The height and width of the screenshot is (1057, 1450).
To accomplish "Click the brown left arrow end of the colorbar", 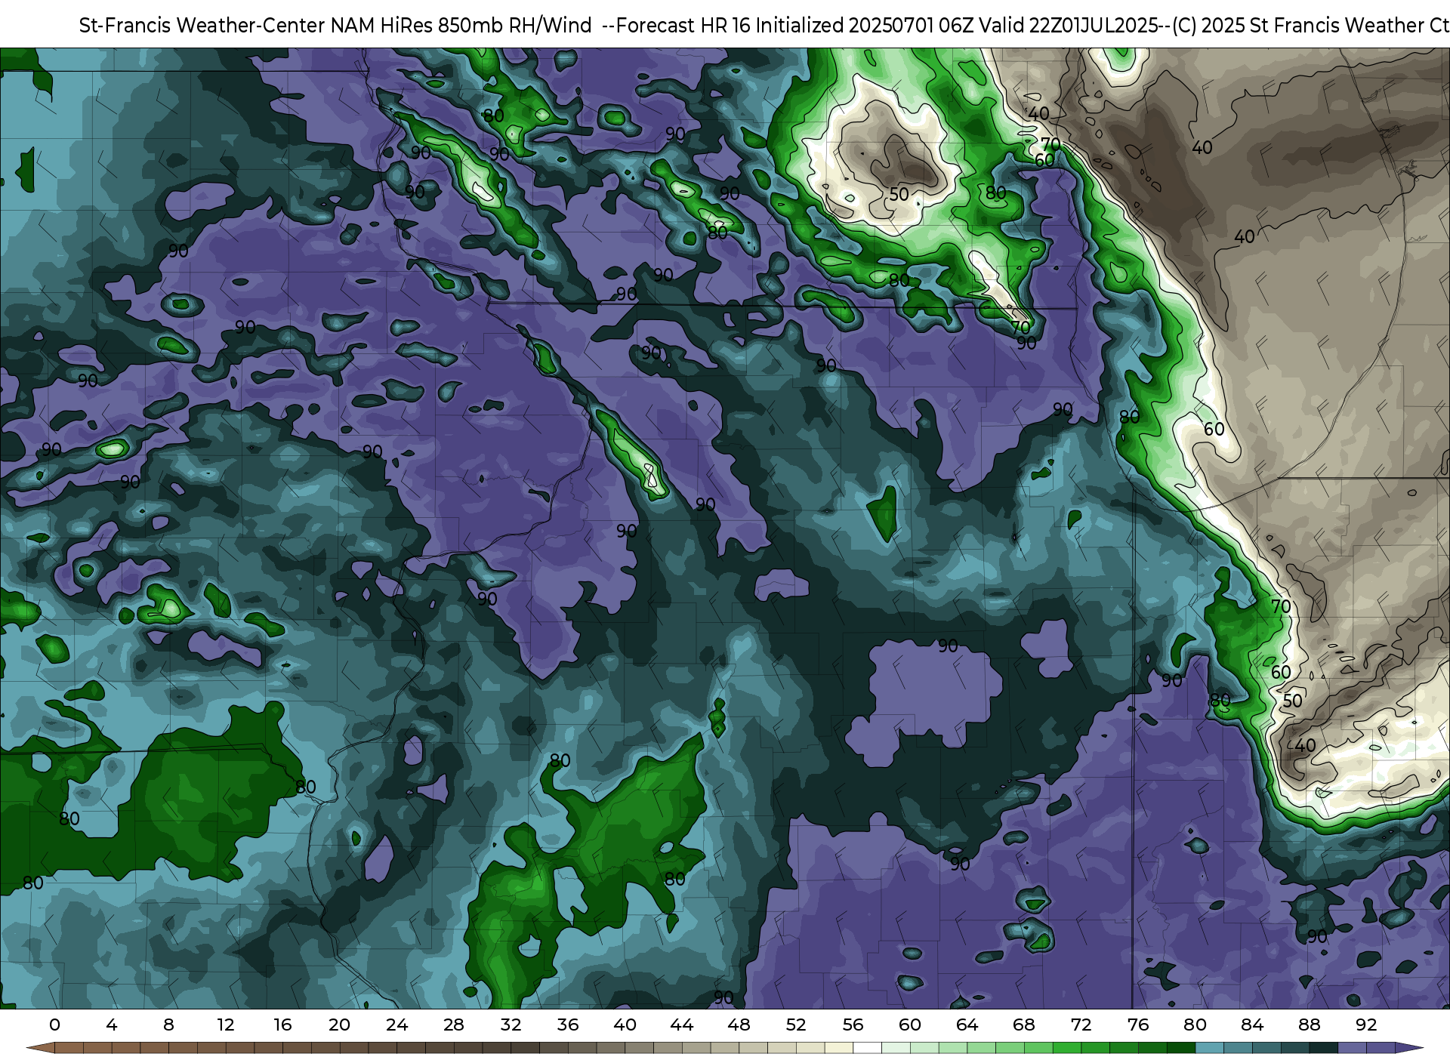I will 40,1049.
